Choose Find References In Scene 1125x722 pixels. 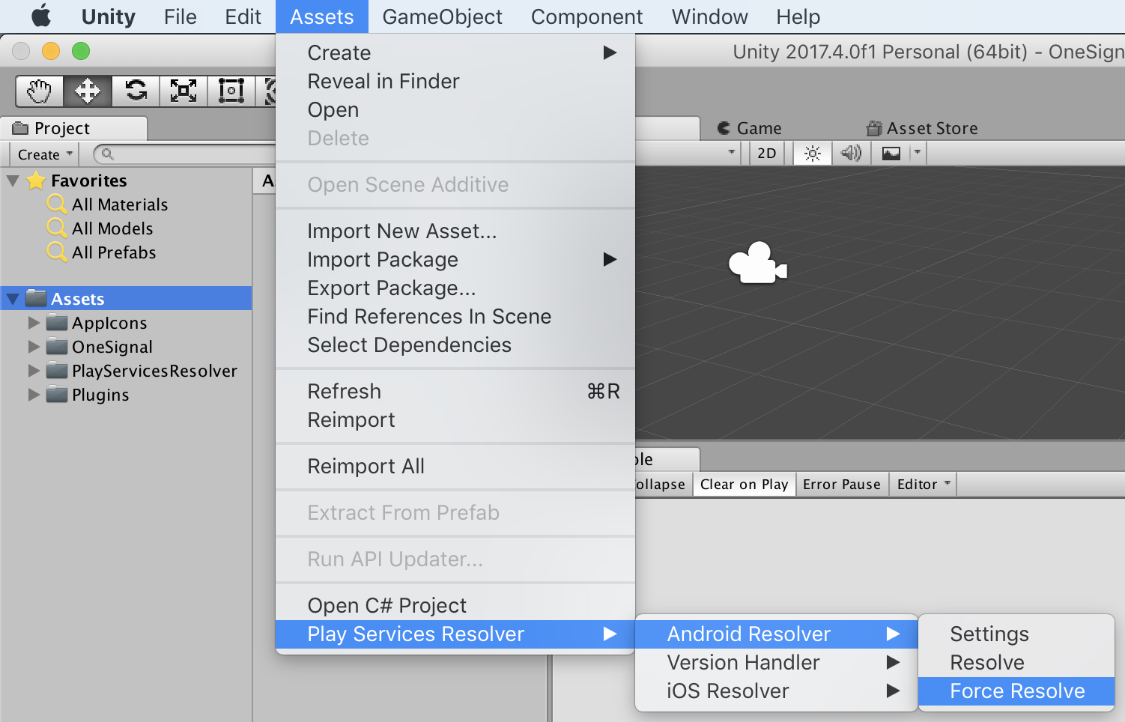click(x=455, y=316)
